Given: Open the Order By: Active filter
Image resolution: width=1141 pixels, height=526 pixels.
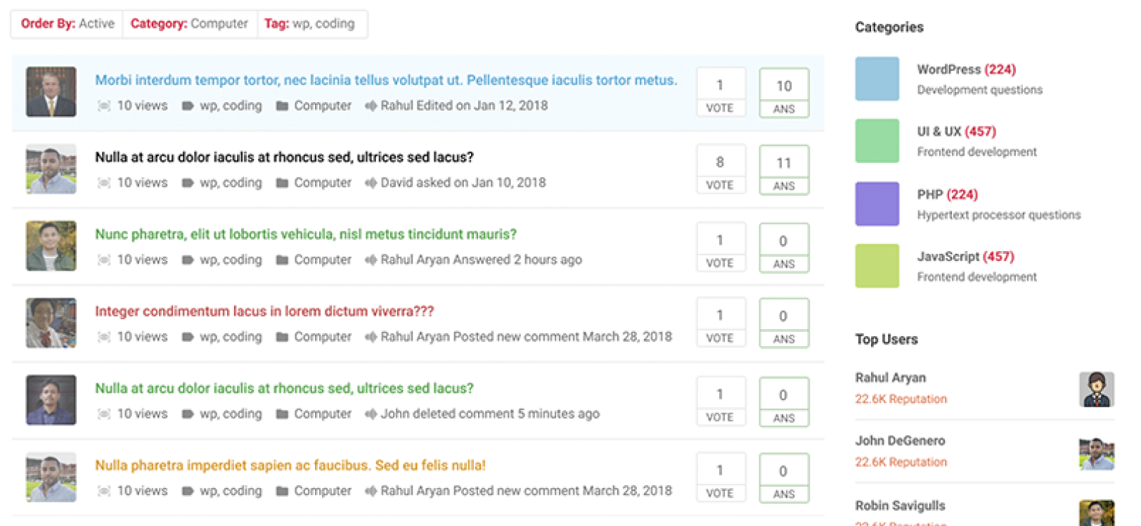Looking at the screenshot, I should (67, 24).
